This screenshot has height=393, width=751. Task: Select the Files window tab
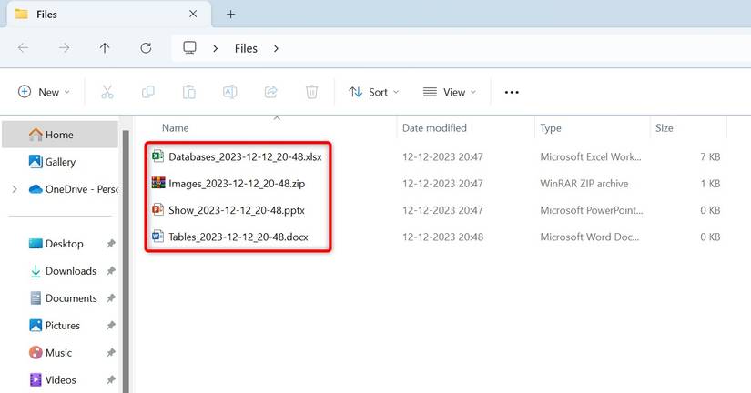[108, 15]
